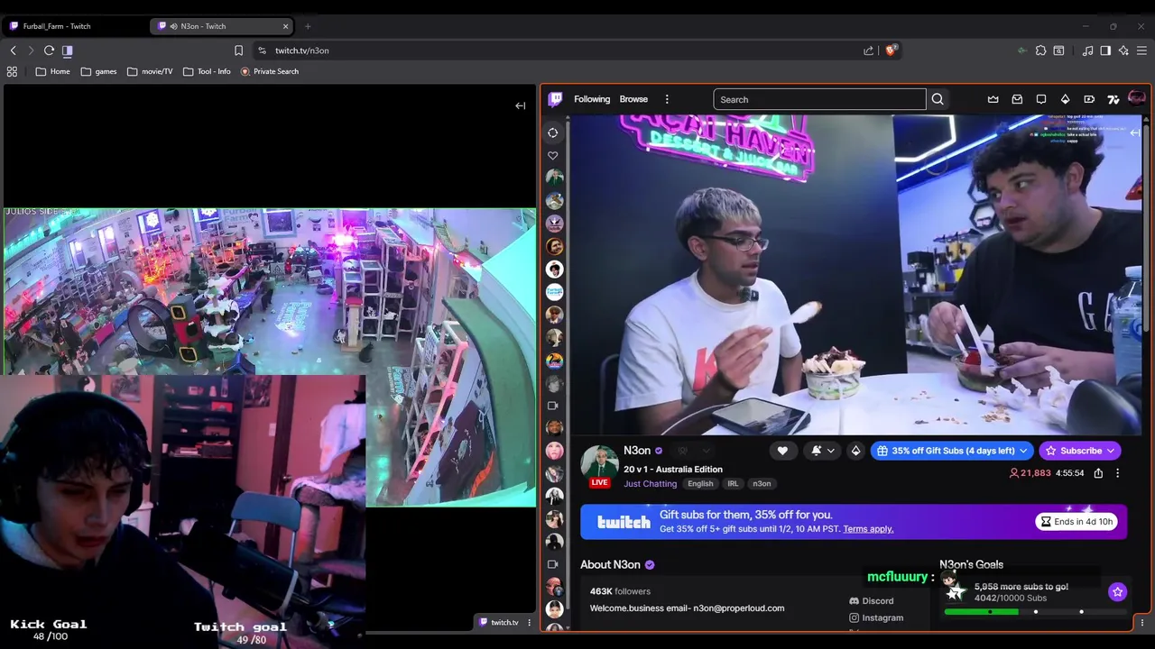Open the Home bookmark folder
Viewport: 1155px width, 649px height.
(x=52, y=71)
